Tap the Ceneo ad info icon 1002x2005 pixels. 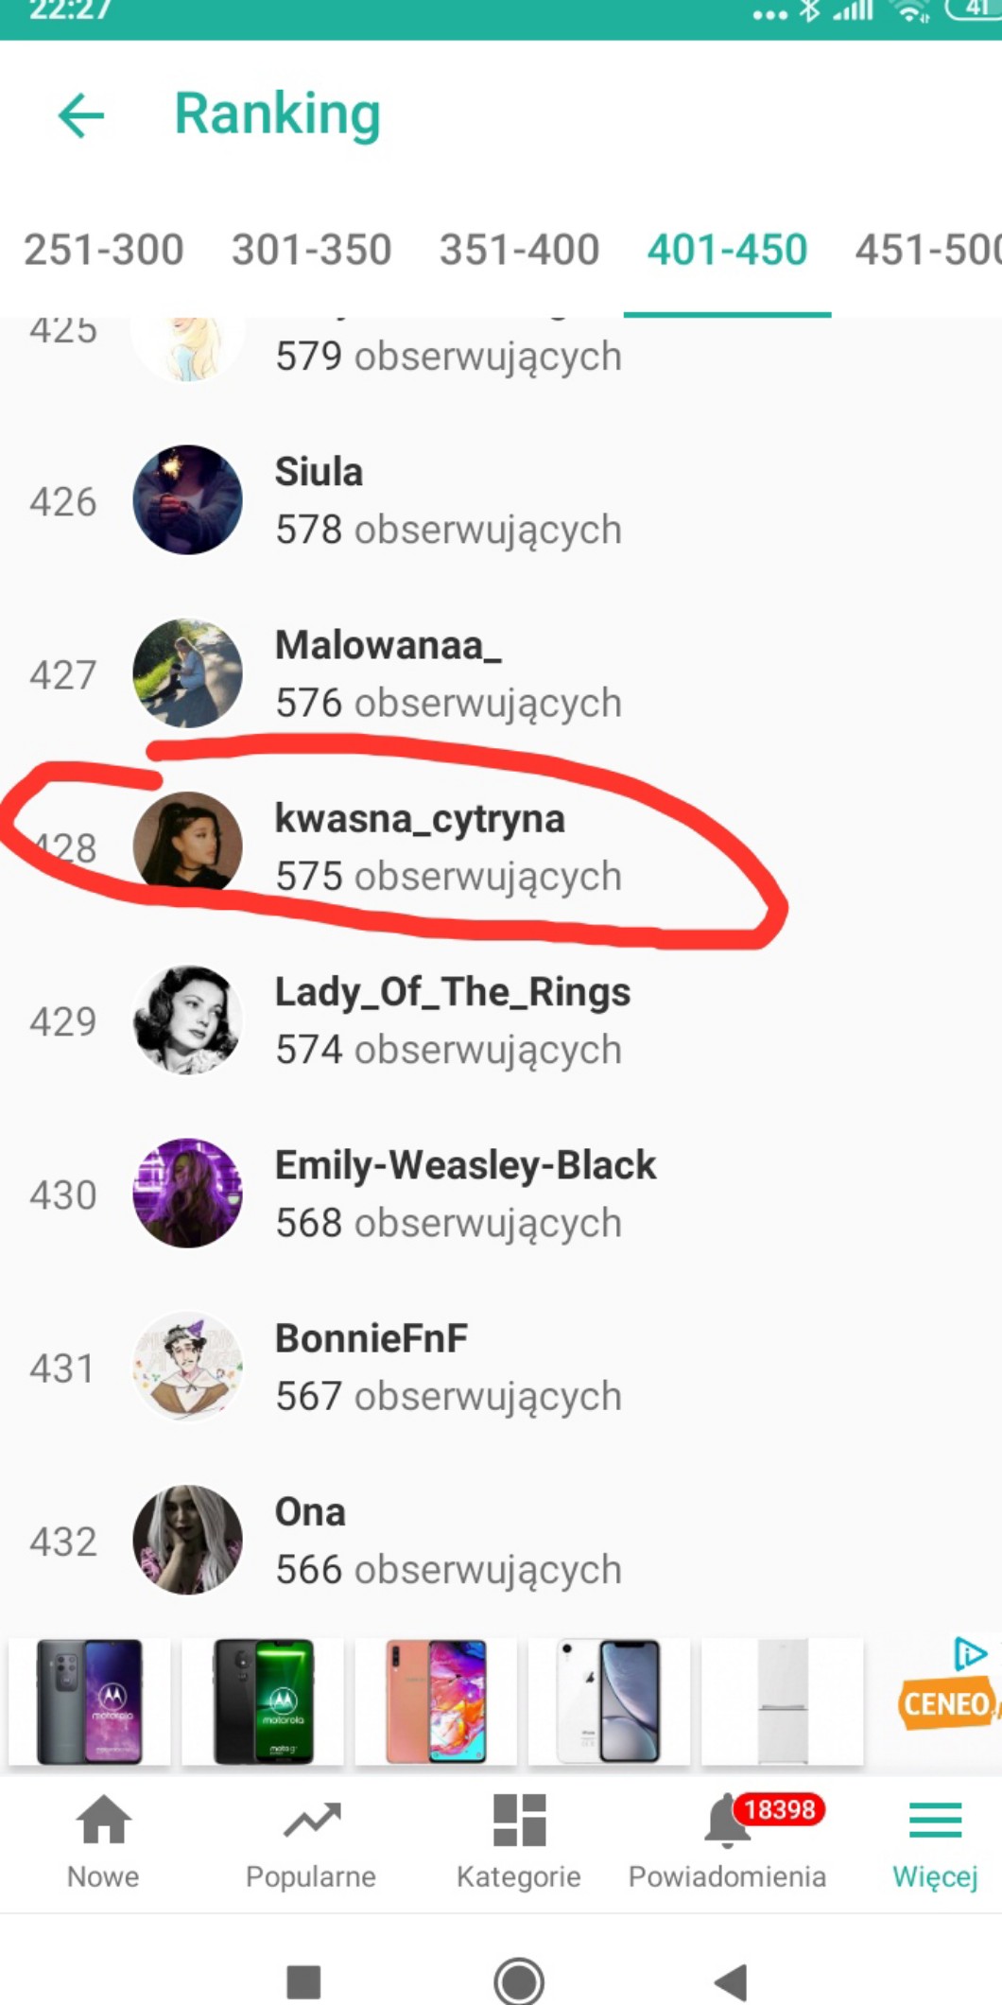coord(970,1654)
